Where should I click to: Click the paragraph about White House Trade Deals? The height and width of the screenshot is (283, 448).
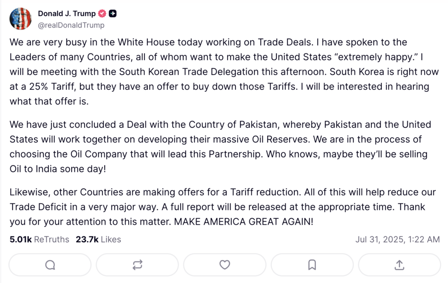tap(224, 71)
